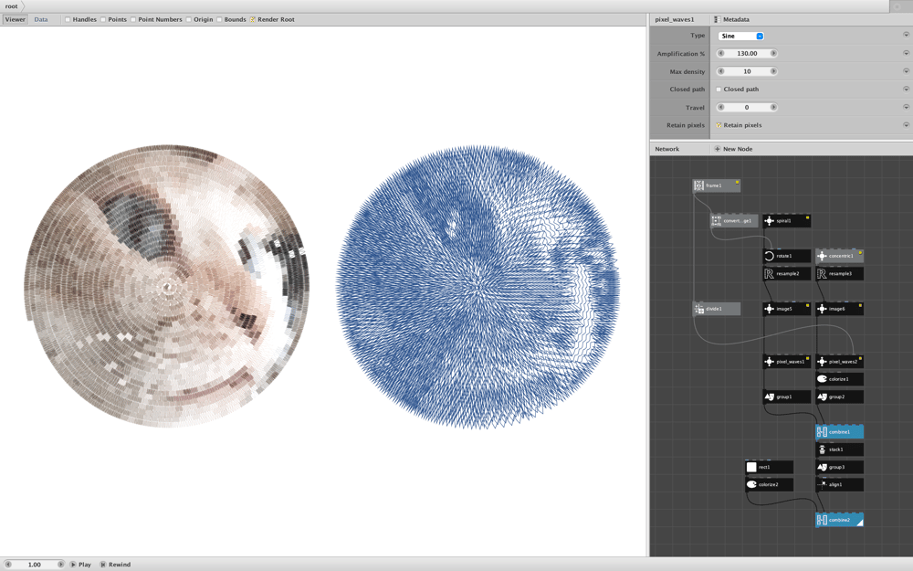Uncheck the Retain pixels checkbox
Viewport: 913px width, 571px height.
tap(719, 125)
